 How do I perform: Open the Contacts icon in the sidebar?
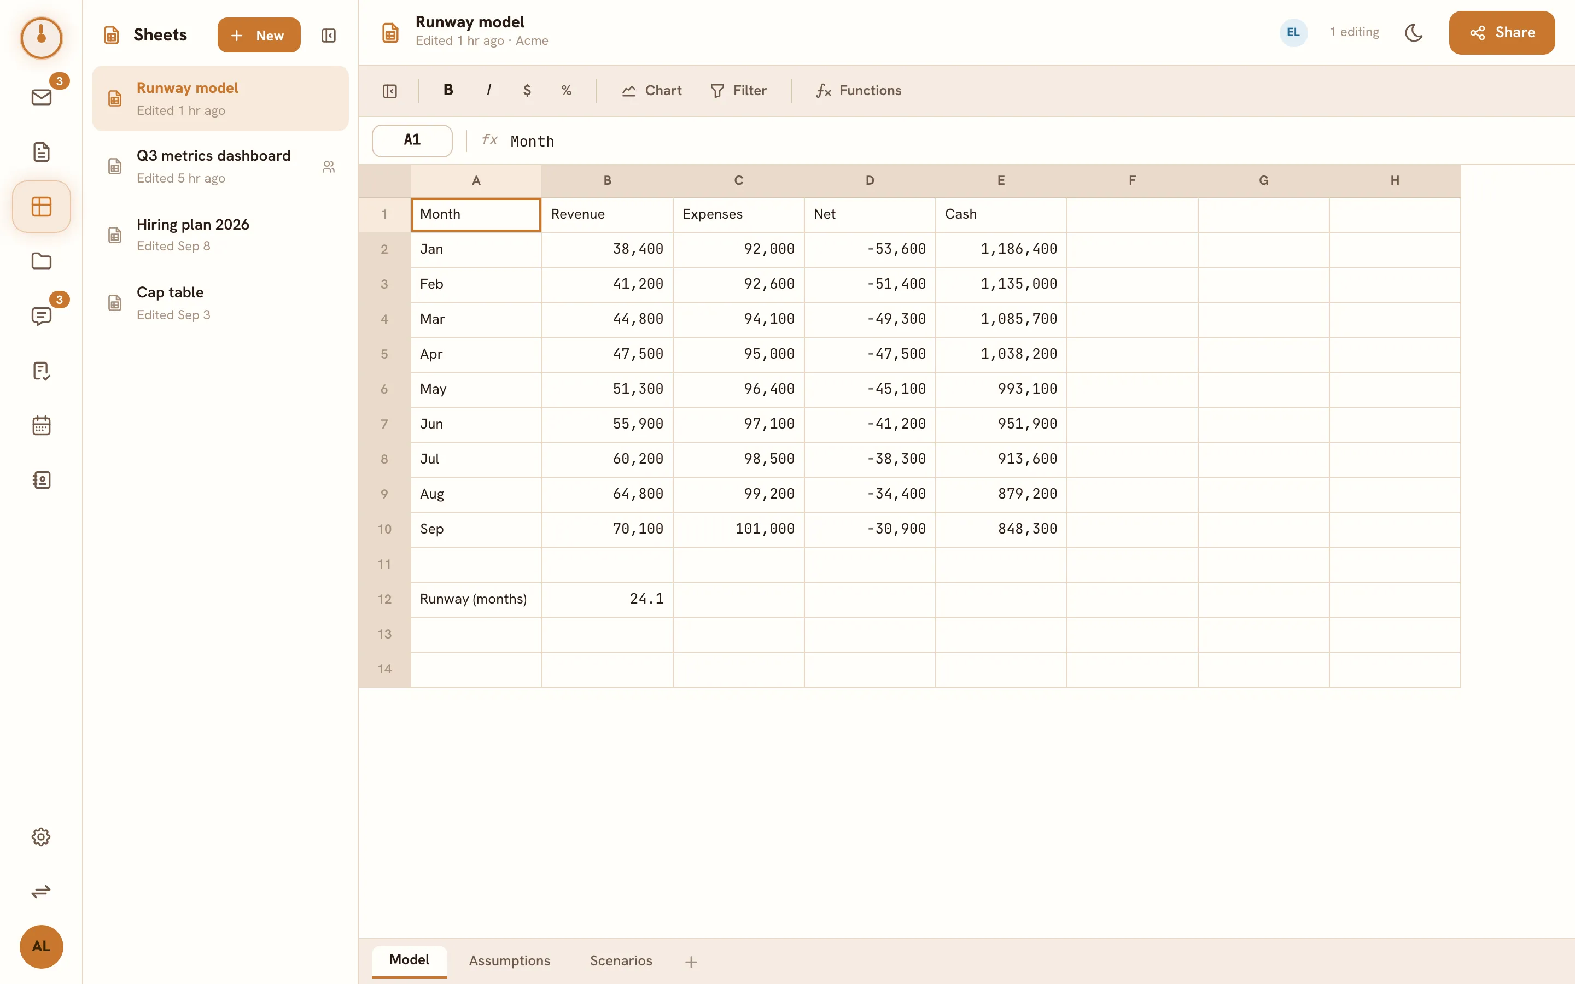[41, 481]
